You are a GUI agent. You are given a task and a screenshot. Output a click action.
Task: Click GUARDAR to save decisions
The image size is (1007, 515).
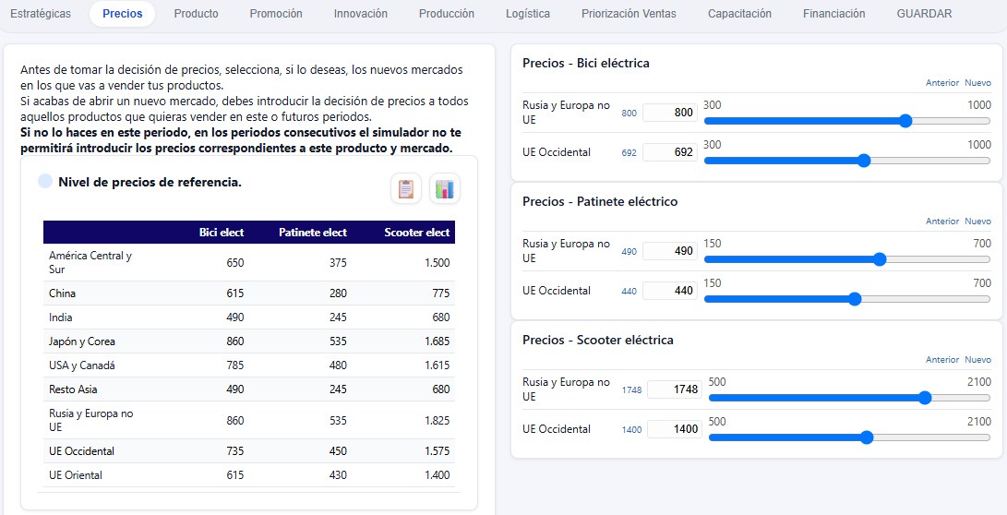[x=924, y=14]
